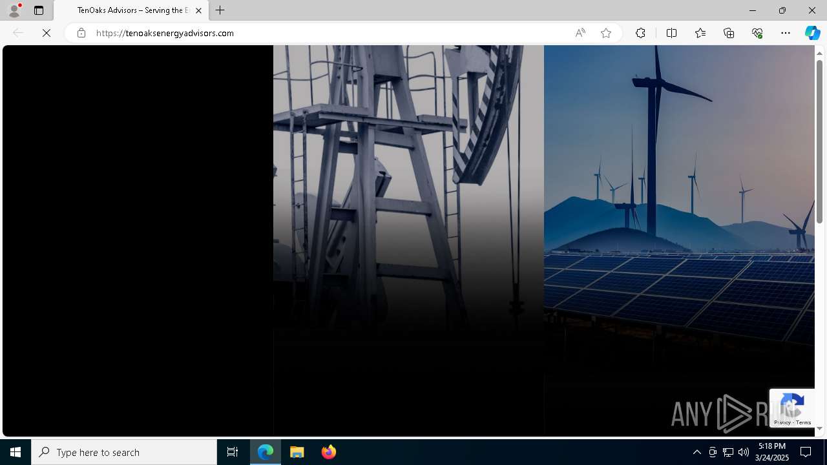Screen dimensions: 827x465
Task: Stop loading the page
Action: [47, 33]
